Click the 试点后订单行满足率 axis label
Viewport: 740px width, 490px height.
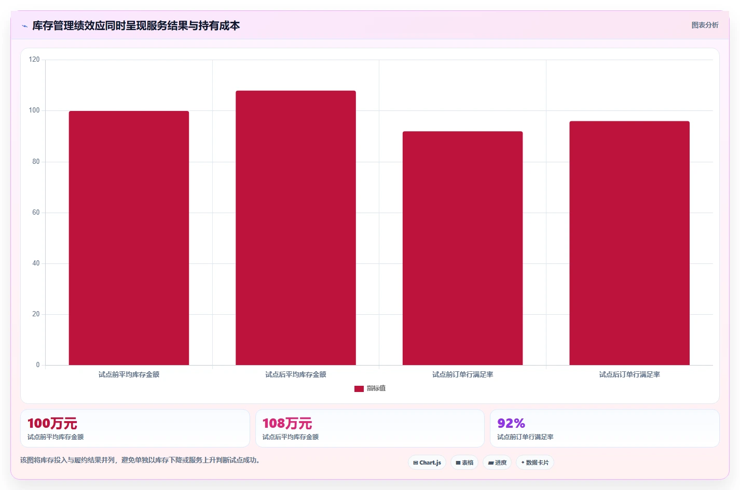click(629, 374)
